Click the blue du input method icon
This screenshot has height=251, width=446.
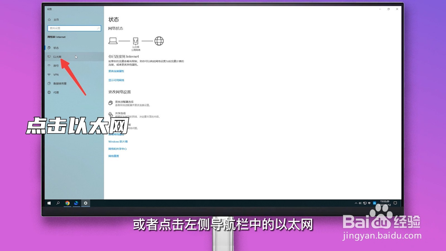(x=375, y=203)
